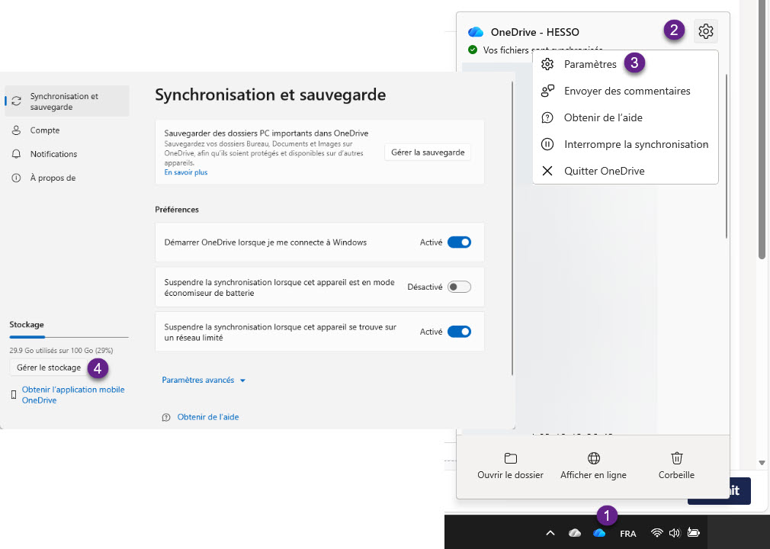Select Paramètres in the OneDrive menu
Image resolution: width=770 pixels, height=549 pixels.
point(590,64)
